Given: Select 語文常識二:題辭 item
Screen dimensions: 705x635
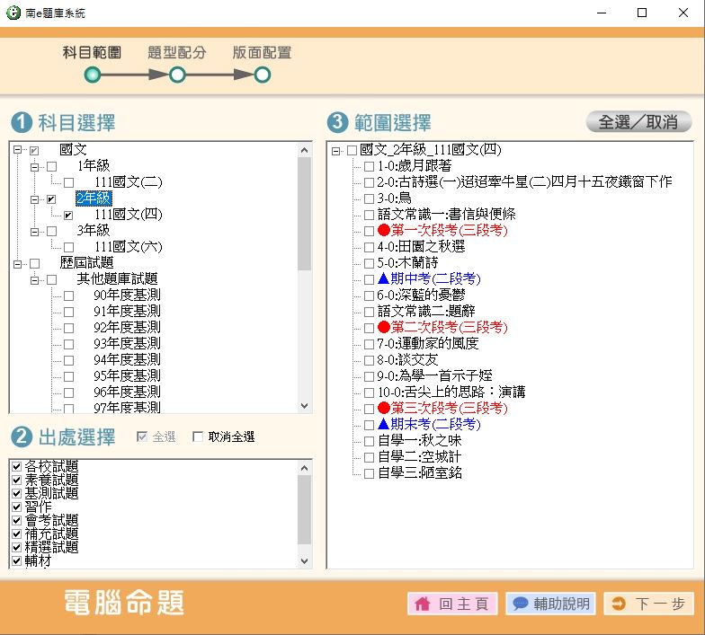Looking at the screenshot, I should pos(426,311).
